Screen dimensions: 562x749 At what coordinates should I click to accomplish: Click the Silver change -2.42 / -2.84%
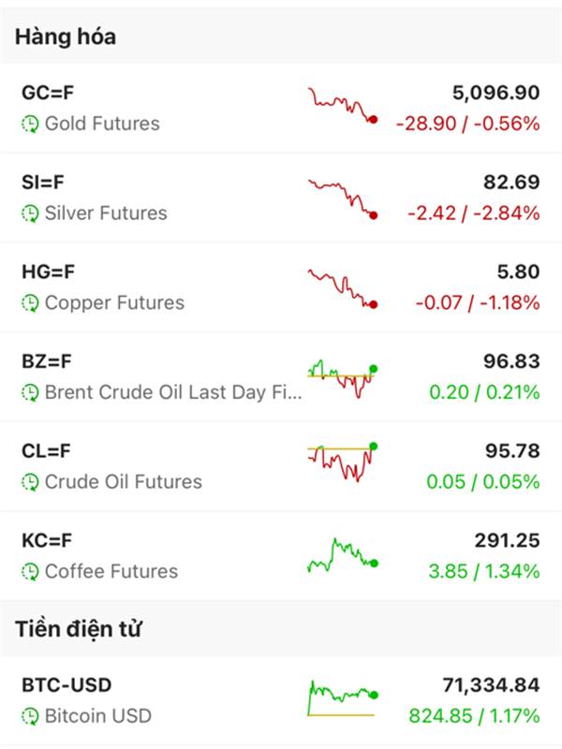click(473, 213)
